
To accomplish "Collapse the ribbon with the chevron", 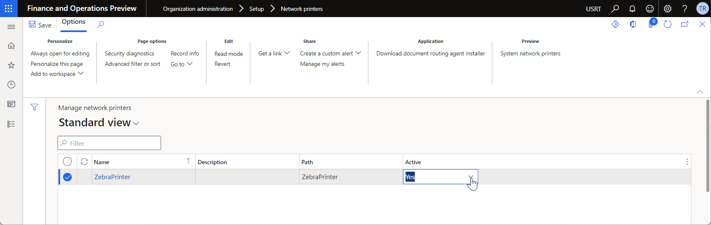I will [700, 92].
